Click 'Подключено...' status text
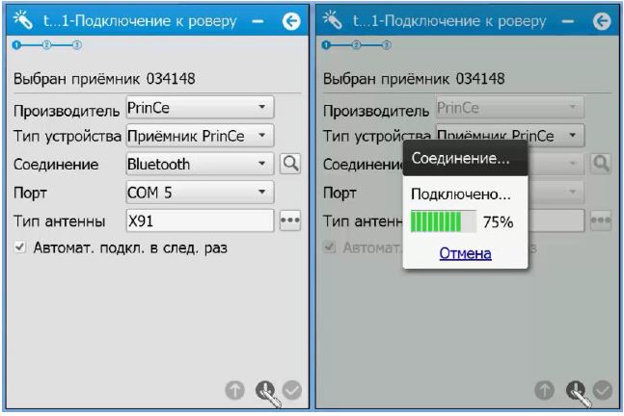Viewport: 624px width, 416px height. point(461,195)
